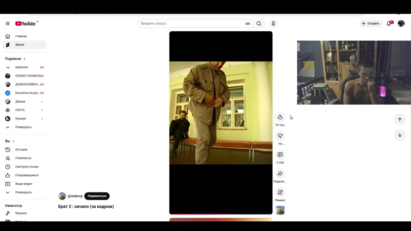Screen dimensions: 411x231
Task: Open the on-screen keyboard icon
Action: click(248, 23)
